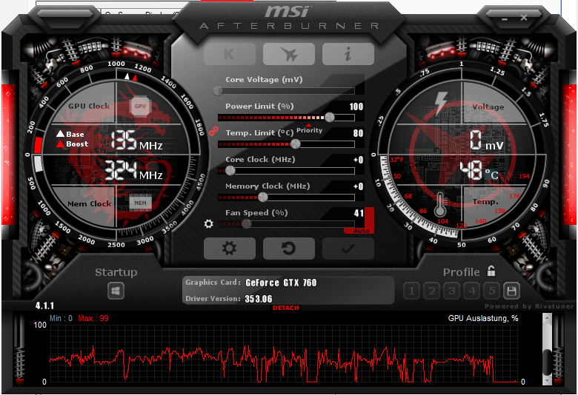
Task: Click the 0 mV voltage reading
Action: click(x=487, y=141)
